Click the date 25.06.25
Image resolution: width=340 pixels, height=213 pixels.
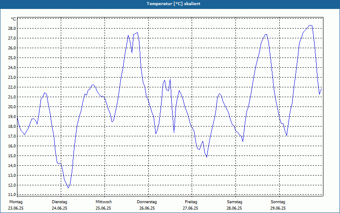(x=103, y=208)
